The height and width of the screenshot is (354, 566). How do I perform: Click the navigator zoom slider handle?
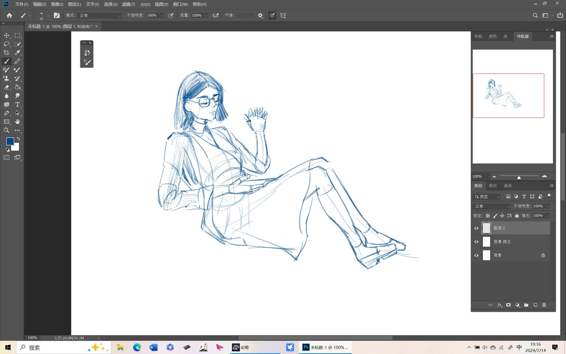point(519,177)
